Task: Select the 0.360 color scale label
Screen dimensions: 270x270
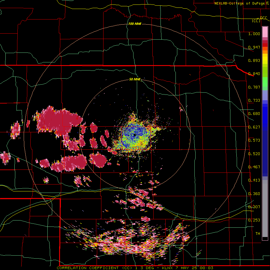Action: click(x=254, y=194)
